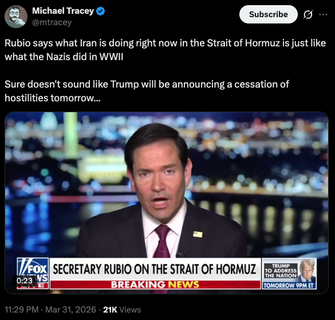Click the flag lapel pin on suit

click(198, 234)
